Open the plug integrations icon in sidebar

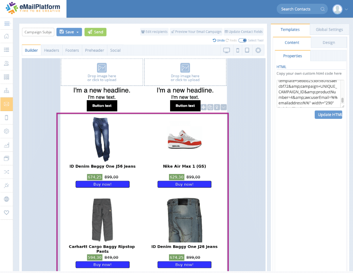point(6,186)
